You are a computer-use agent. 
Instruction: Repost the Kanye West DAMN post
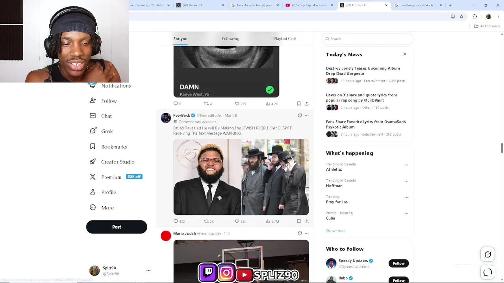click(x=208, y=104)
